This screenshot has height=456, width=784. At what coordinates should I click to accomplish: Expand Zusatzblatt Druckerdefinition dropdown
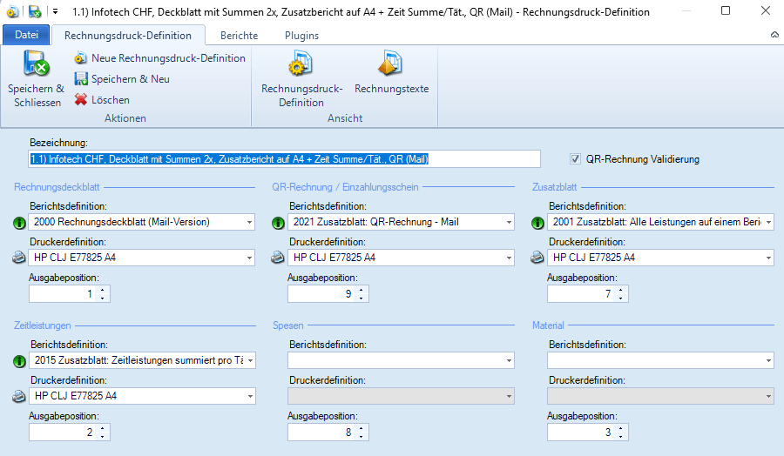pos(767,258)
